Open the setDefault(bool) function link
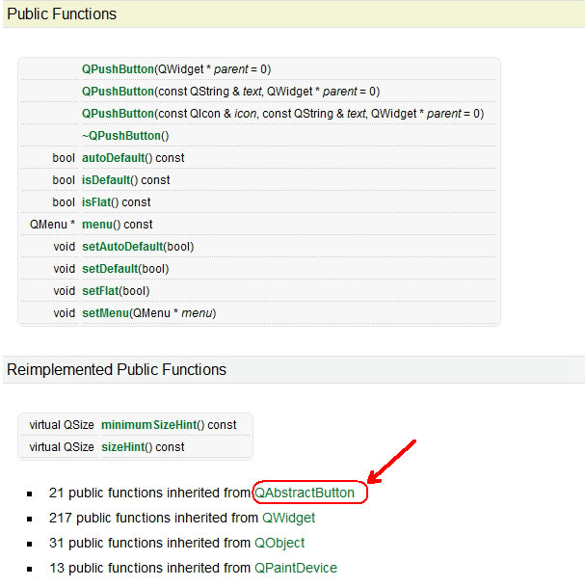The height and width of the screenshot is (587, 585). click(x=110, y=269)
